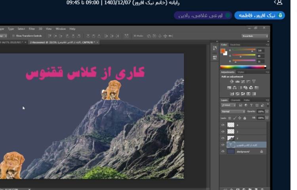Add a Levels adjustment (histogram icon)
Image resolution: width=297 pixels, height=190 pixels.
point(237,82)
